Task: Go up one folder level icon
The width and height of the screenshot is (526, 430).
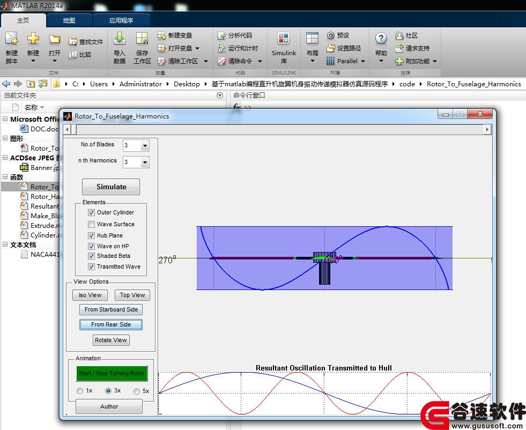Action: [31, 84]
